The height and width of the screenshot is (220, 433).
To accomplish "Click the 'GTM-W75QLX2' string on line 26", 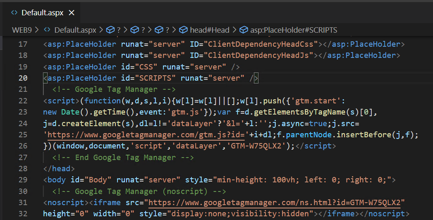I will click(x=256, y=146).
